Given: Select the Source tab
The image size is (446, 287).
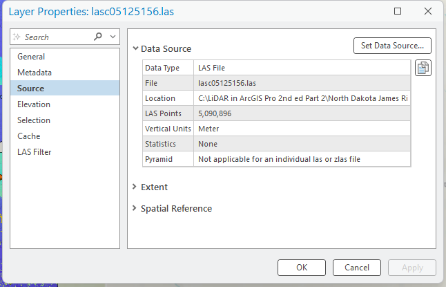Looking at the screenshot, I should point(65,89).
